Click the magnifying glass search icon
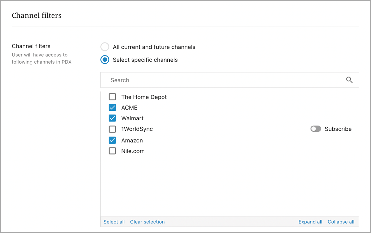 349,80
